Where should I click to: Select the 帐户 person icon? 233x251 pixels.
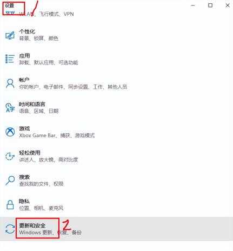point(10,83)
